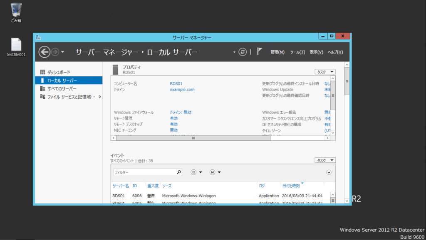Expand the ファイル サービス arrow chevron

100,97
